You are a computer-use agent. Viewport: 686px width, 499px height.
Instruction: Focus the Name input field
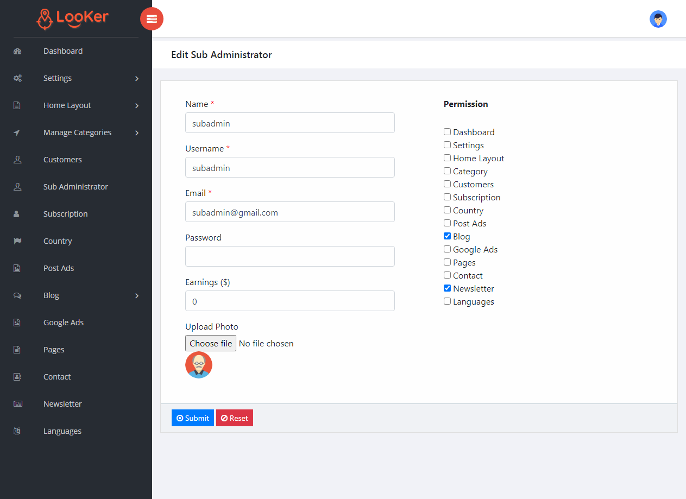290,123
